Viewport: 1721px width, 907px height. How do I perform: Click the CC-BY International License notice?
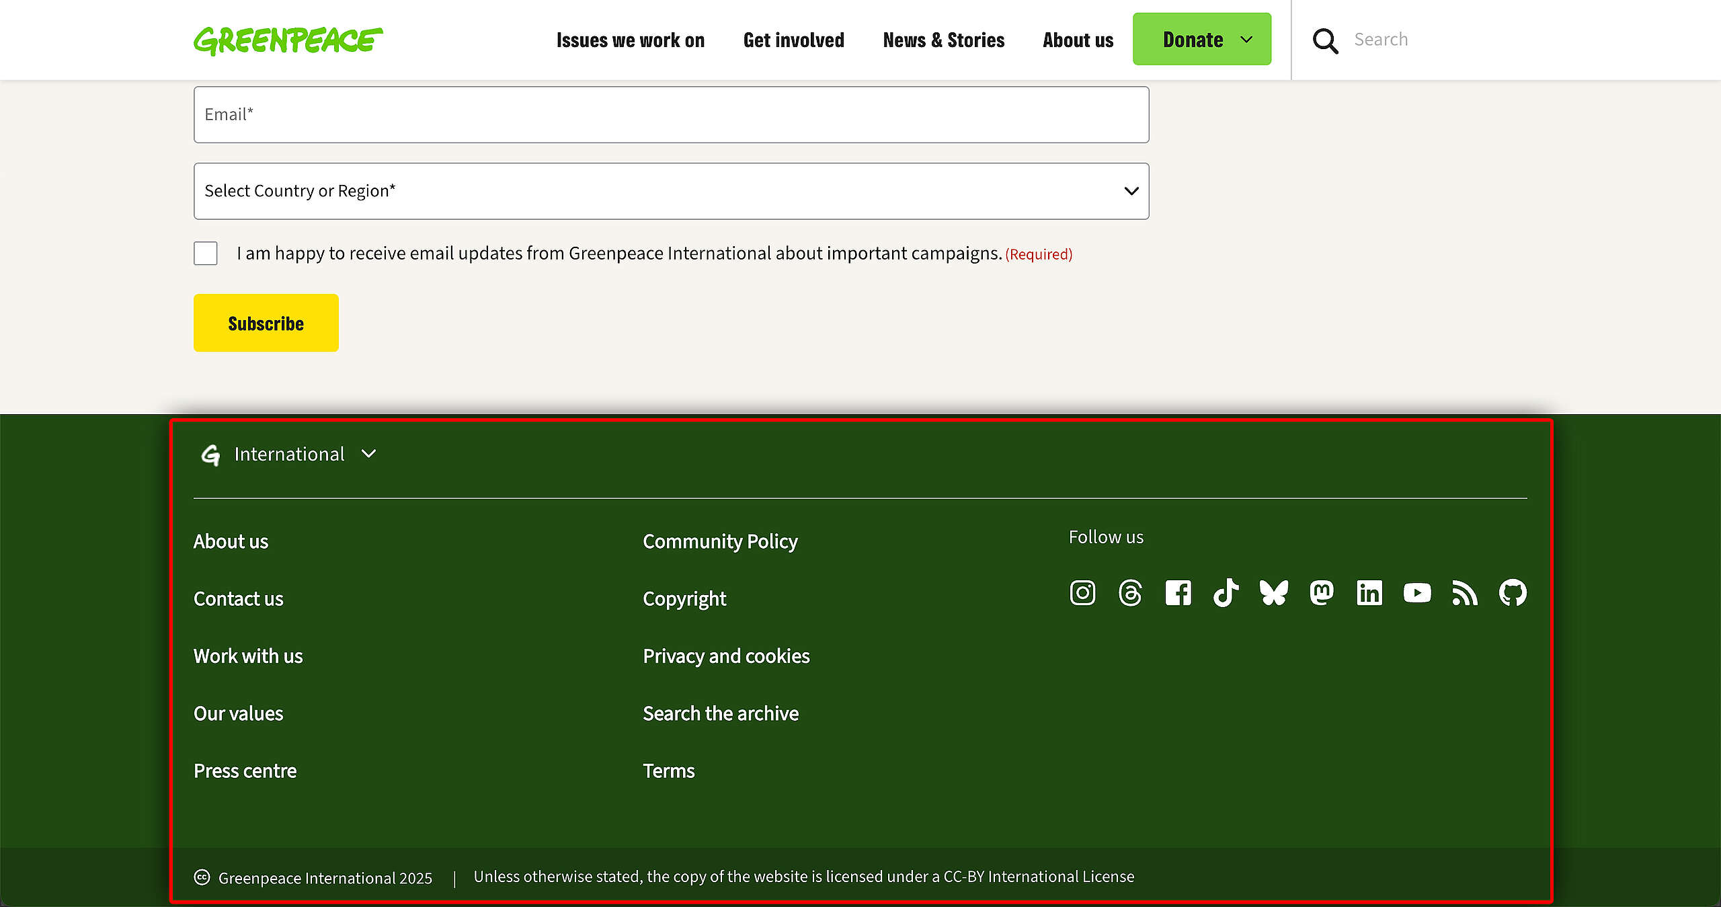(803, 877)
